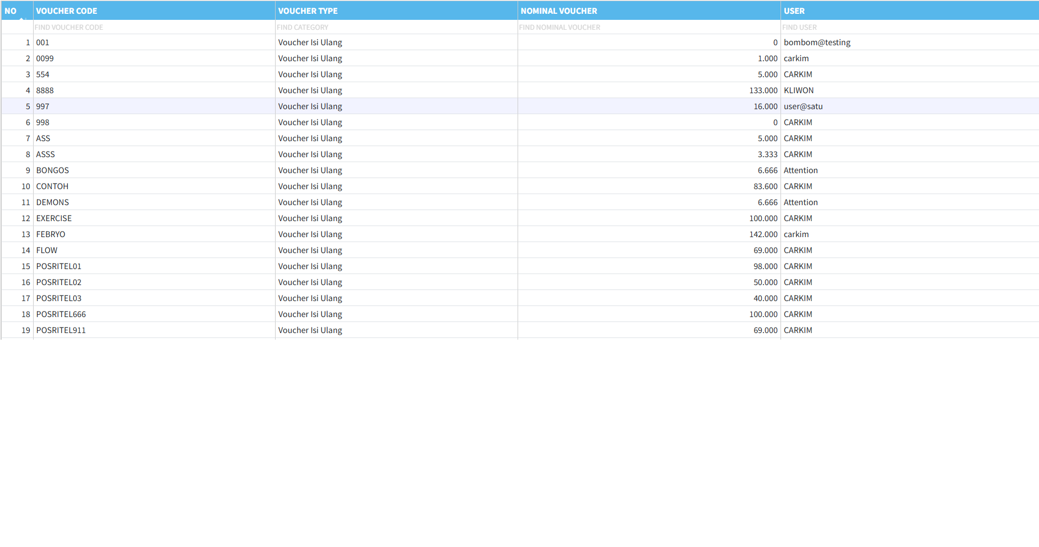Screen dimensions: 1039x547
Task: Click nominal value 142.000
Action: click(763, 234)
